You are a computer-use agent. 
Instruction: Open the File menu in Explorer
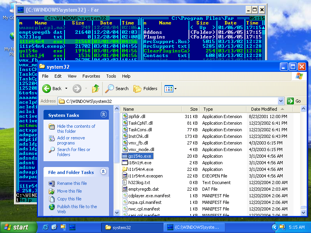(x=45, y=76)
